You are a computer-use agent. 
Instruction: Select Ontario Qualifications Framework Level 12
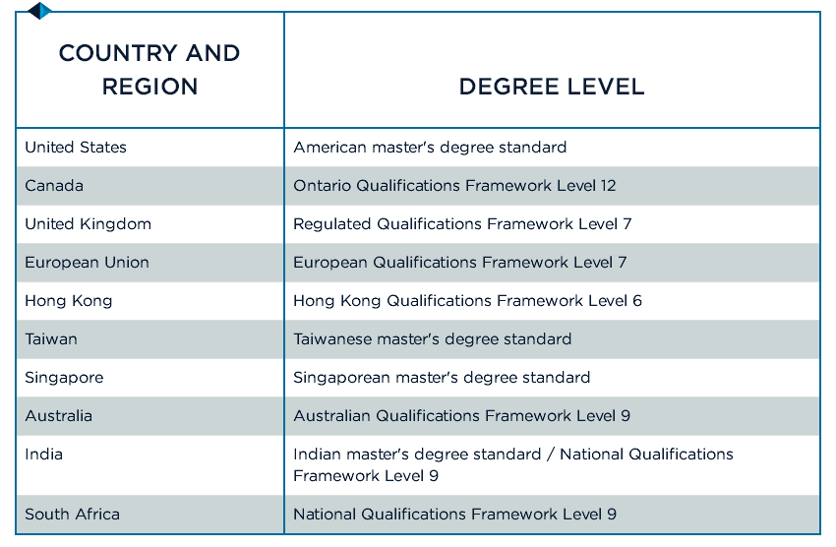tap(454, 186)
